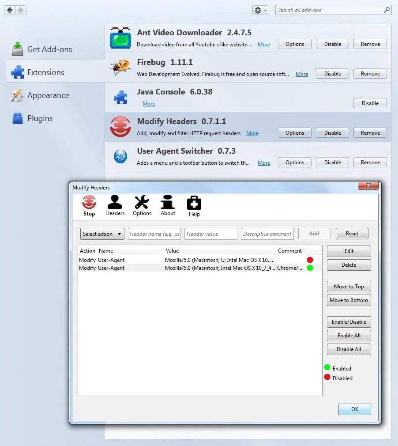Select Plugins category in the sidebar
This screenshot has height=446, width=398.
pyautogui.click(x=55, y=118)
